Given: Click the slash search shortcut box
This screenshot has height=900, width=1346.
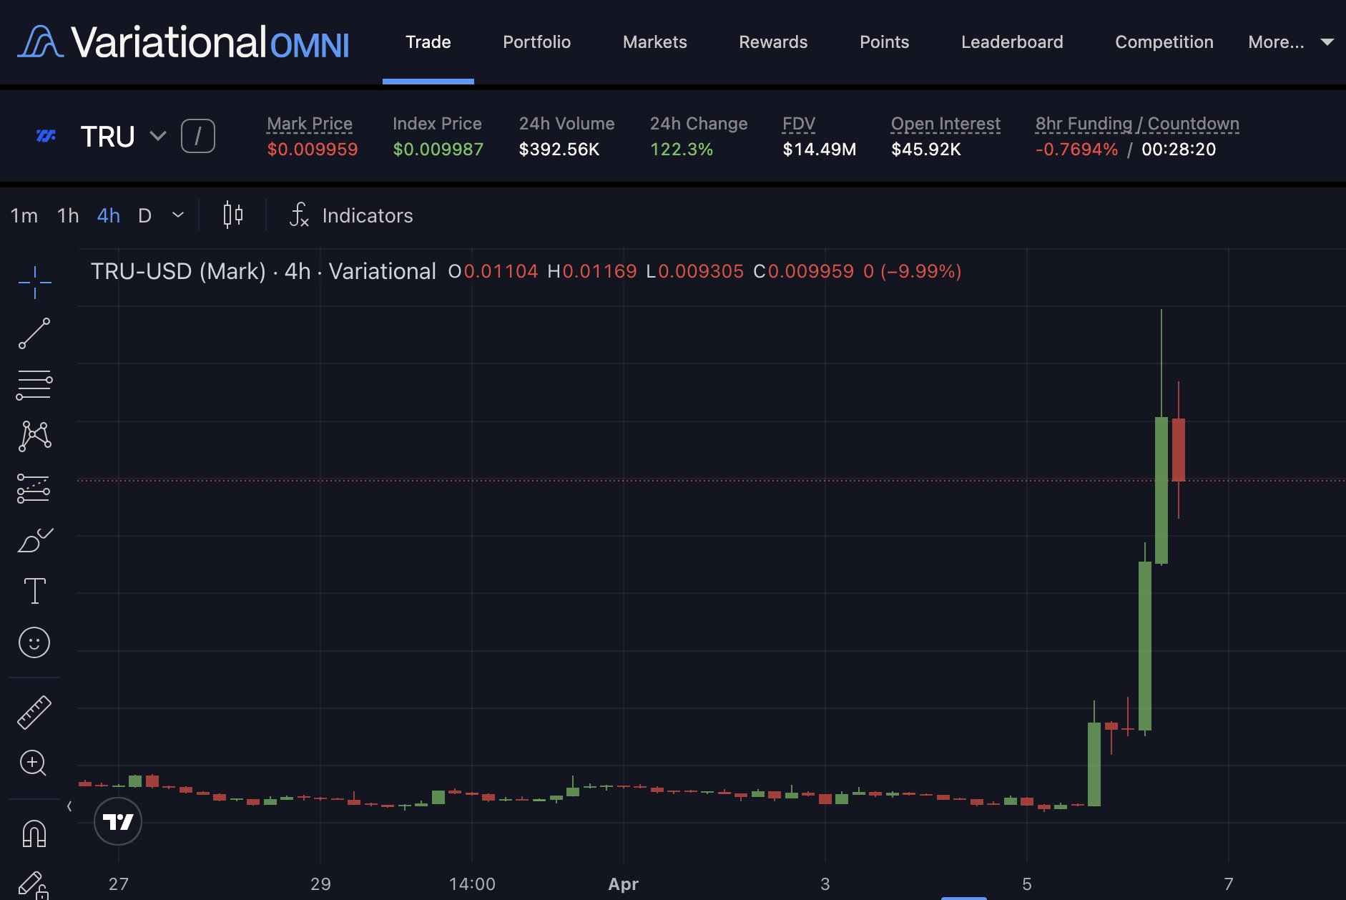Looking at the screenshot, I should [198, 136].
